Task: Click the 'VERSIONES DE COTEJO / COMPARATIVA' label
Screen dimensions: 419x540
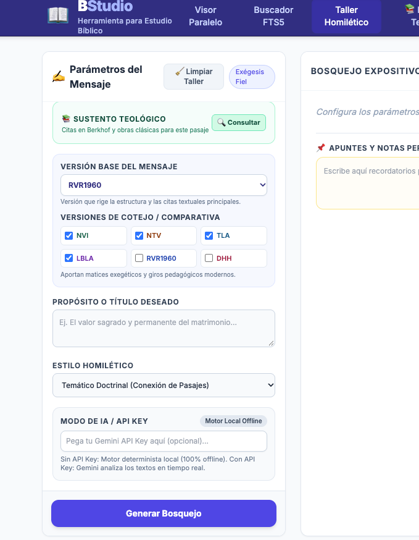Action: point(140,217)
